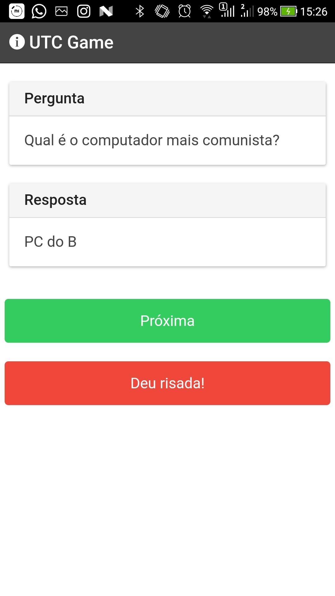Select the Pergunta section header
This screenshot has width=335, height=596.
click(x=54, y=98)
